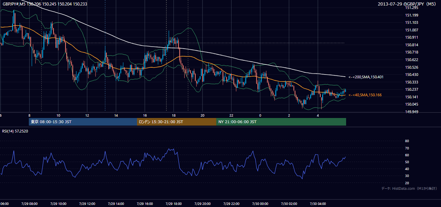The width and height of the screenshot is (441, 207).
Task: Click hour label 18 under the price chart
Action: tap(174, 116)
